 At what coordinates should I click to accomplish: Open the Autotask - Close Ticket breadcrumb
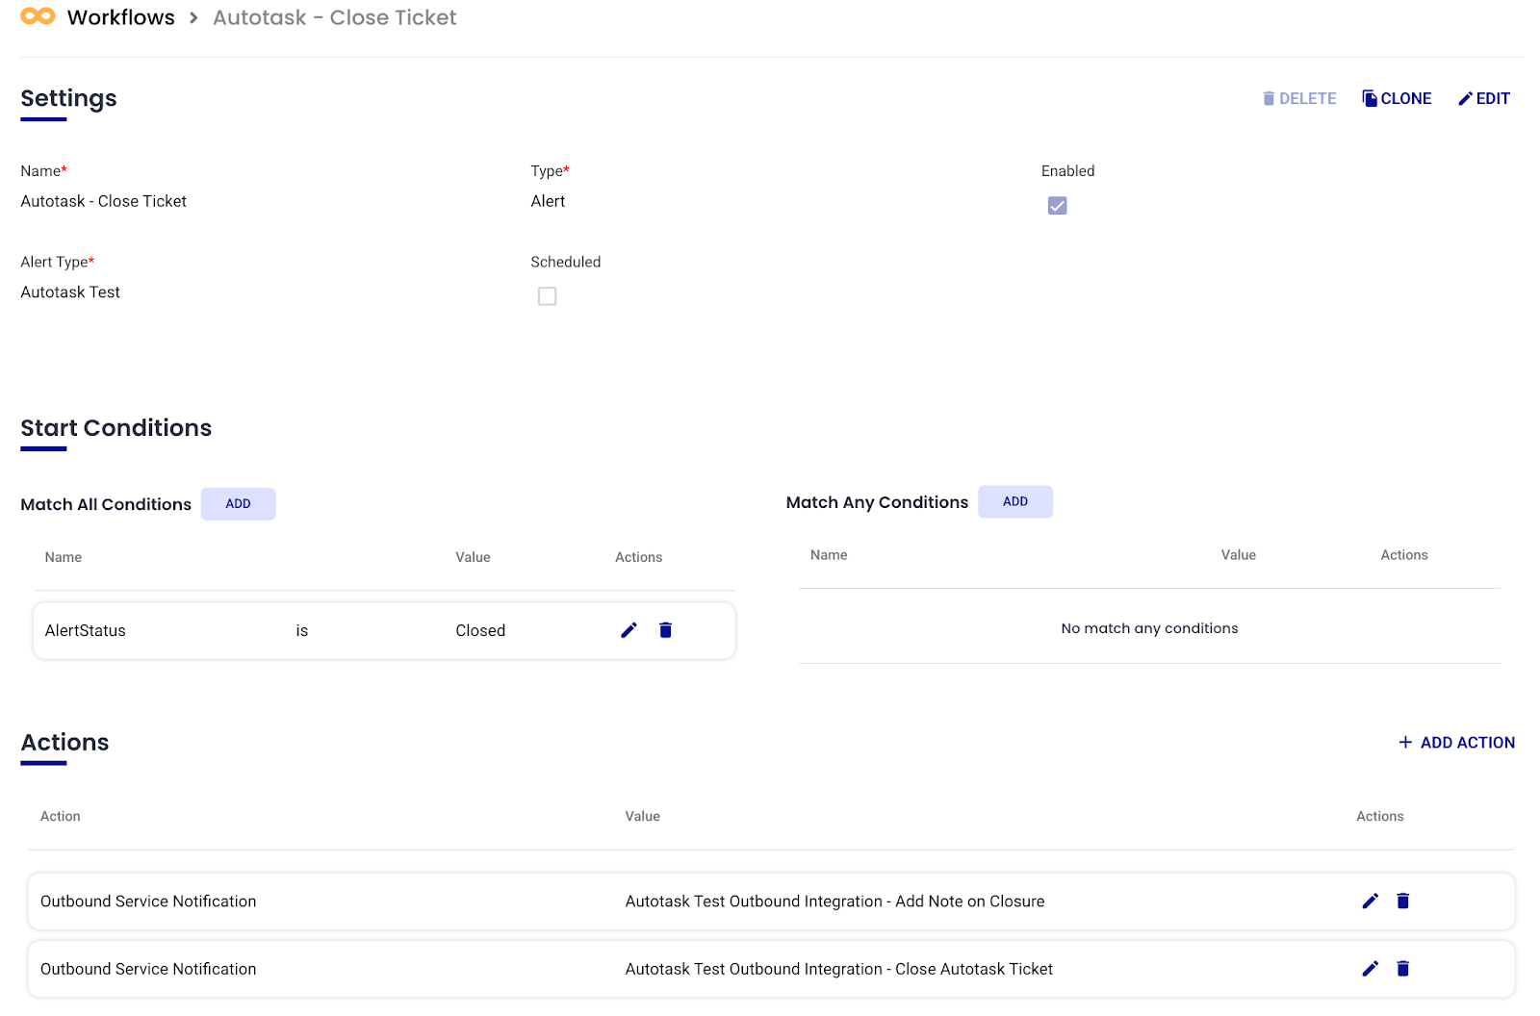click(x=334, y=17)
